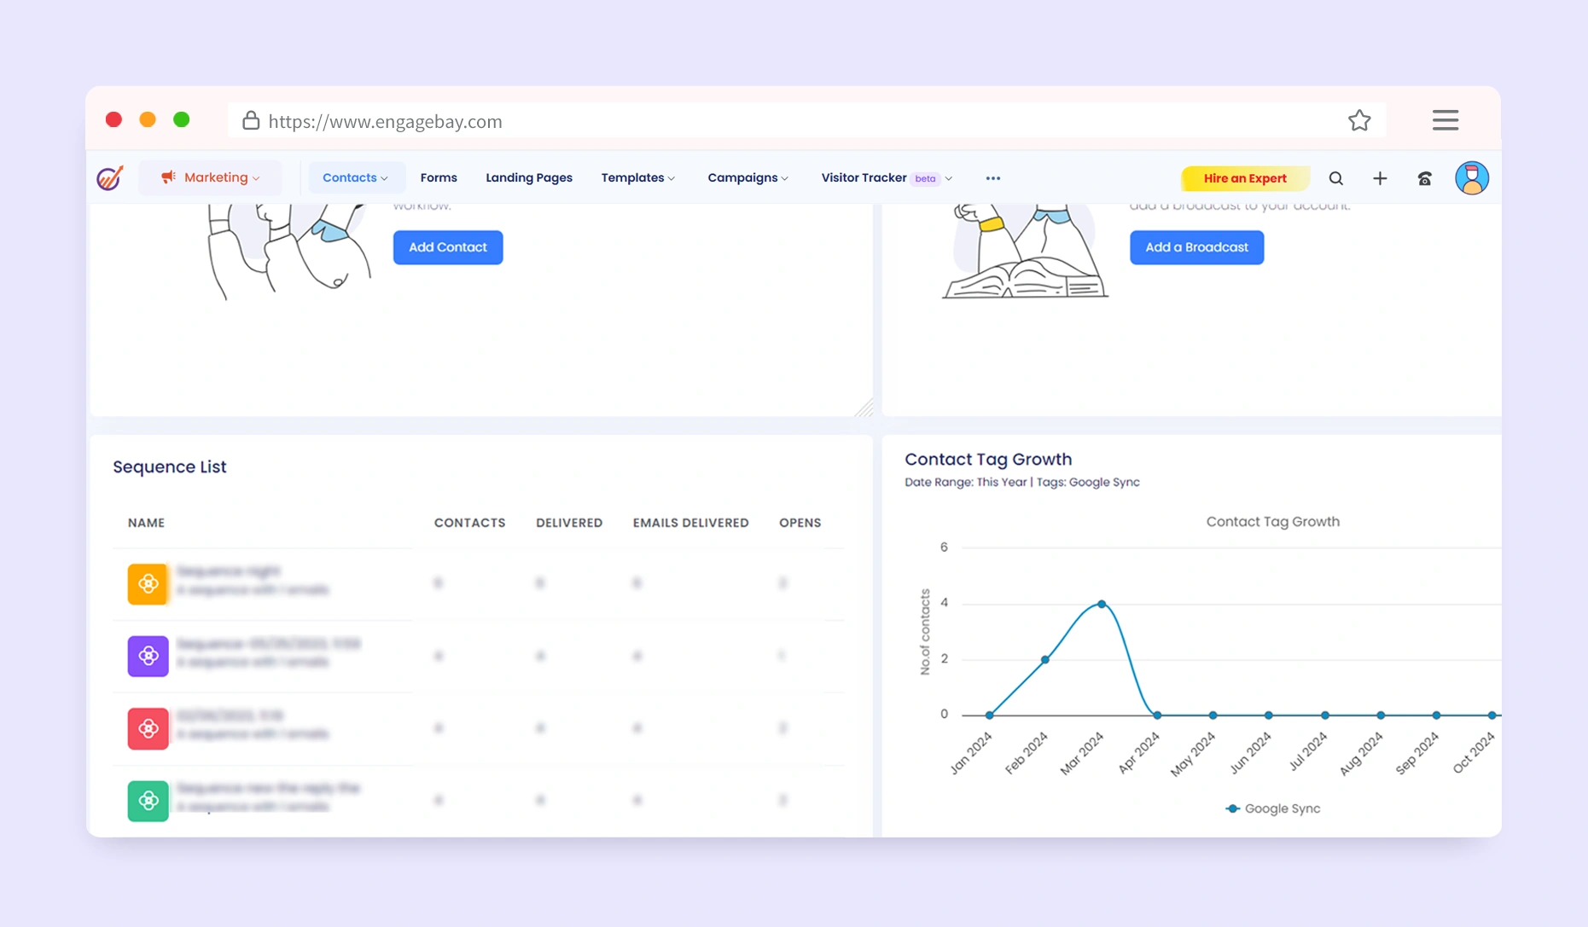1588x927 pixels.
Task: Click the orange sequence icon
Action: [x=148, y=584]
